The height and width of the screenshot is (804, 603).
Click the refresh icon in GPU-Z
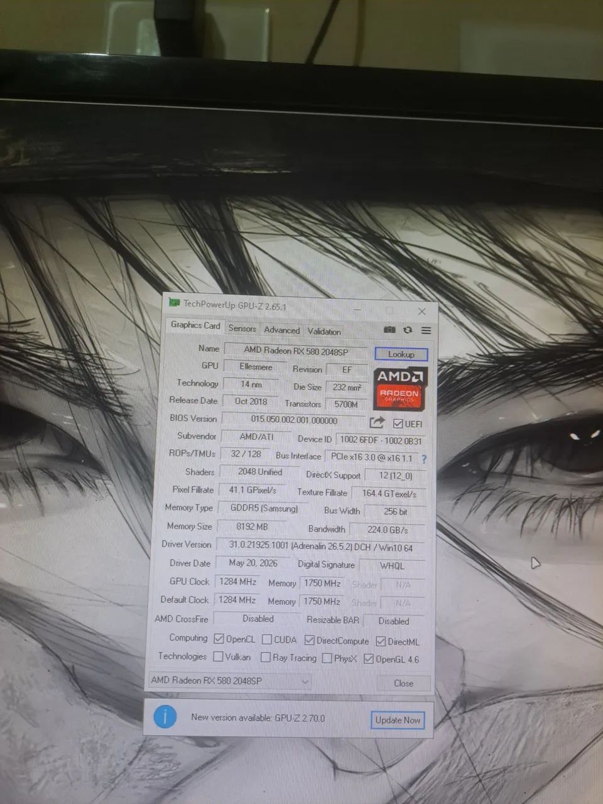click(408, 330)
